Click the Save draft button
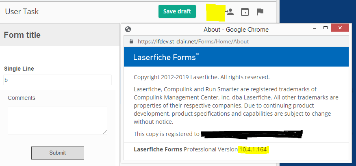Image resolution: width=356 pixels, height=166 pixels. click(177, 11)
